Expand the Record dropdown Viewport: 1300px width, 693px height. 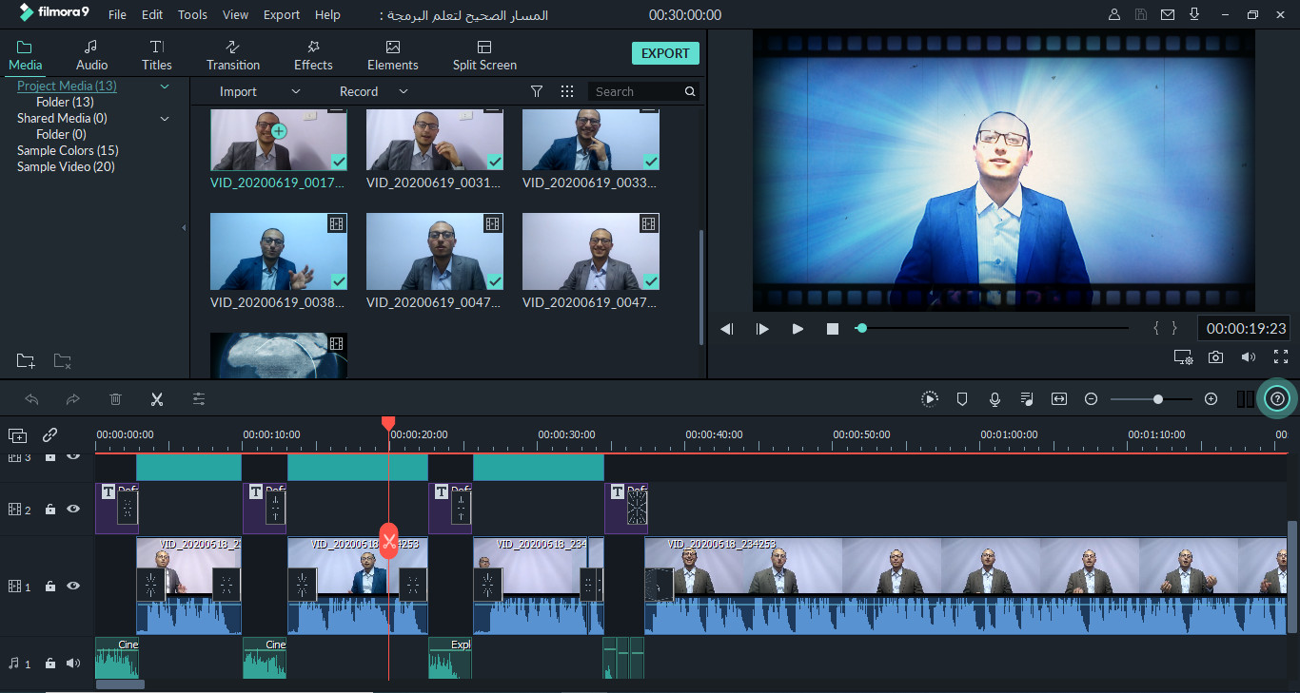(403, 90)
